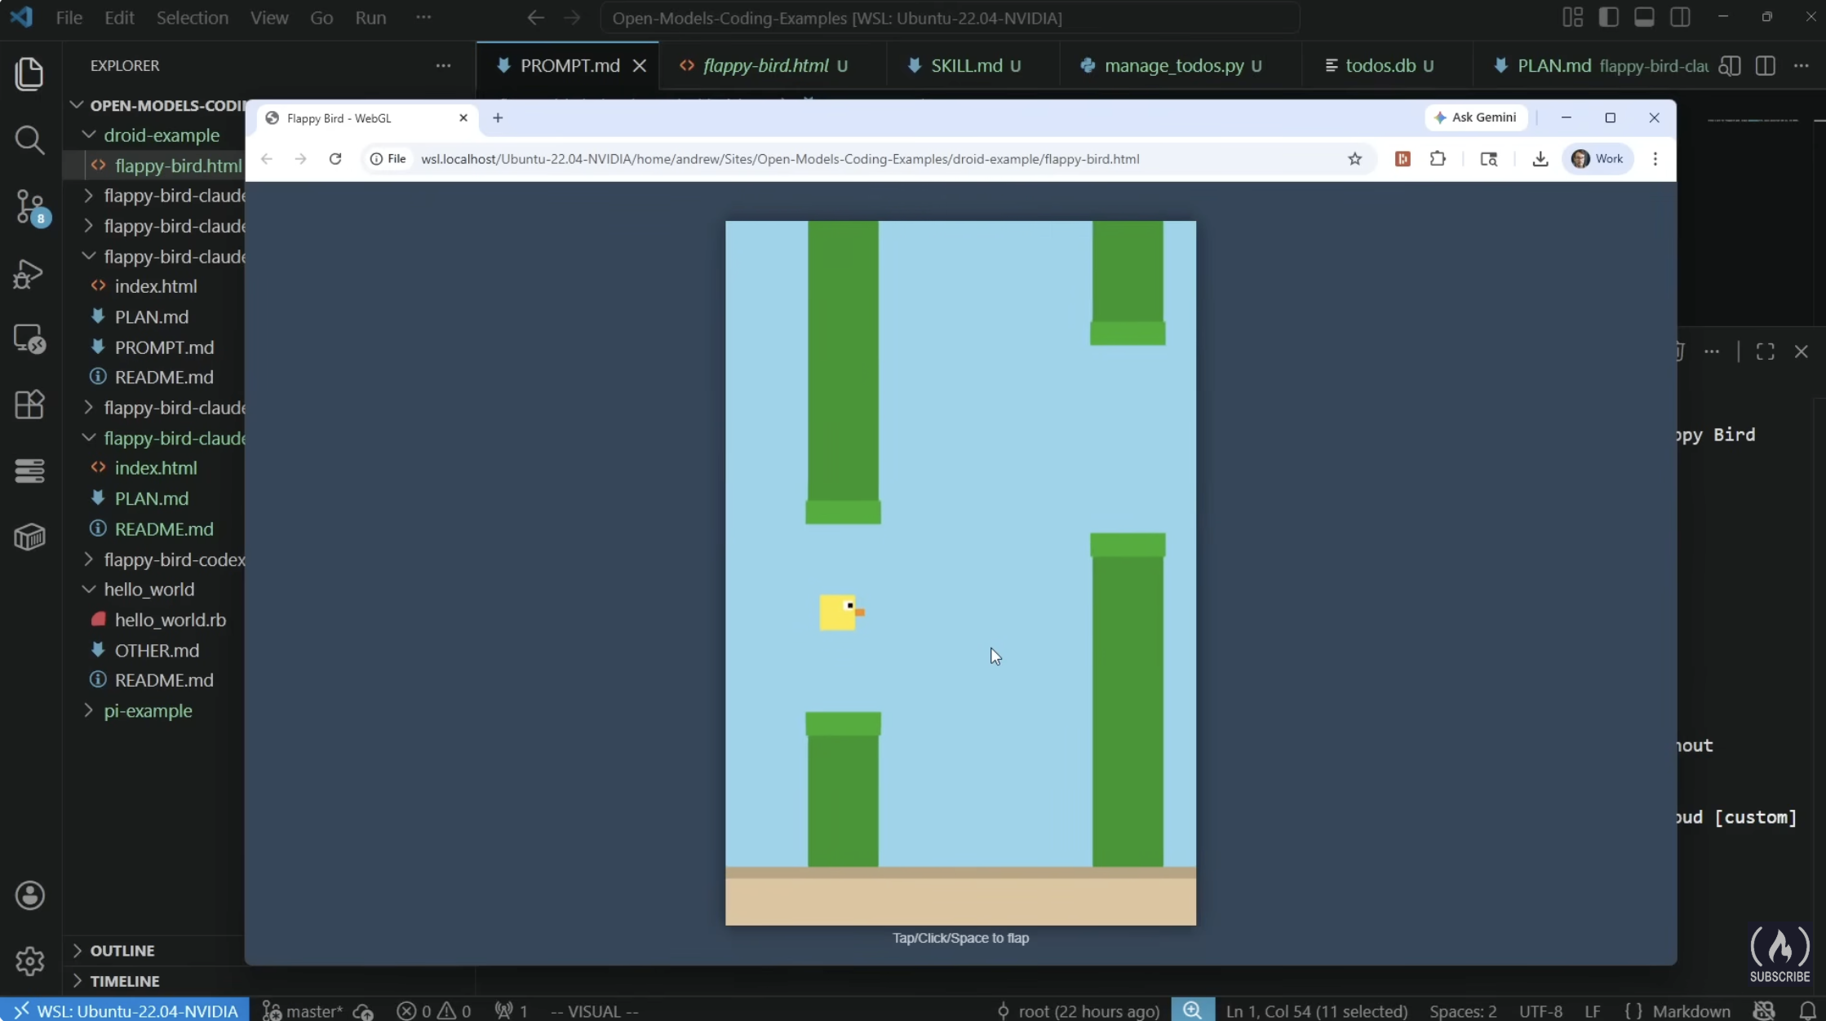Open Explorer views and more actions ellipsis
Viewport: 1826px width, 1021px height.
pyautogui.click(x=443, y=65)
